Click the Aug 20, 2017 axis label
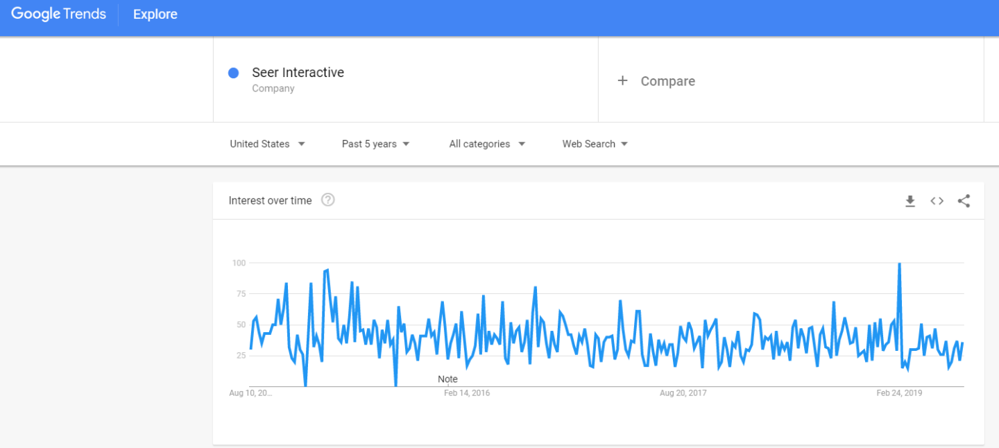This screenshot has width=999, height=448. [x=683, y=393]
